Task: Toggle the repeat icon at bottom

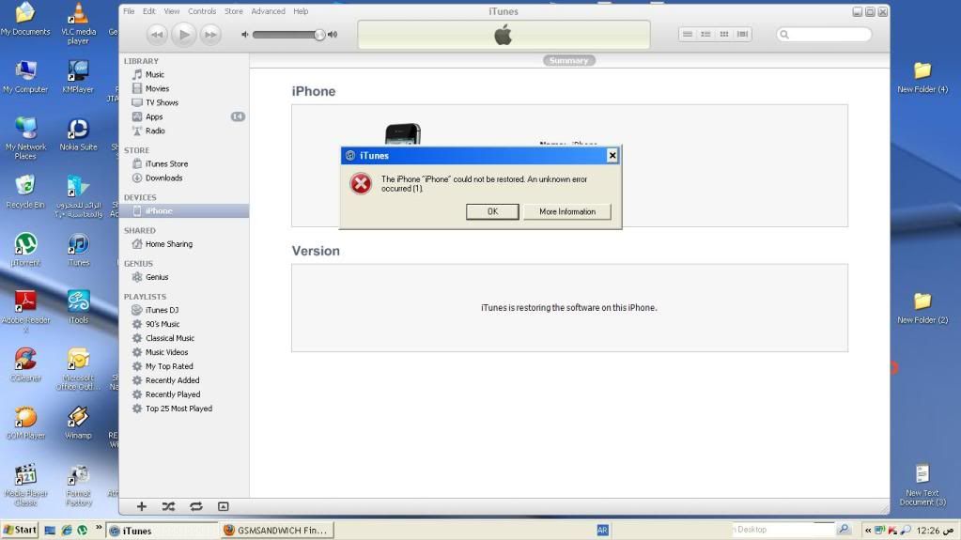Action: [x=195, y=506]
